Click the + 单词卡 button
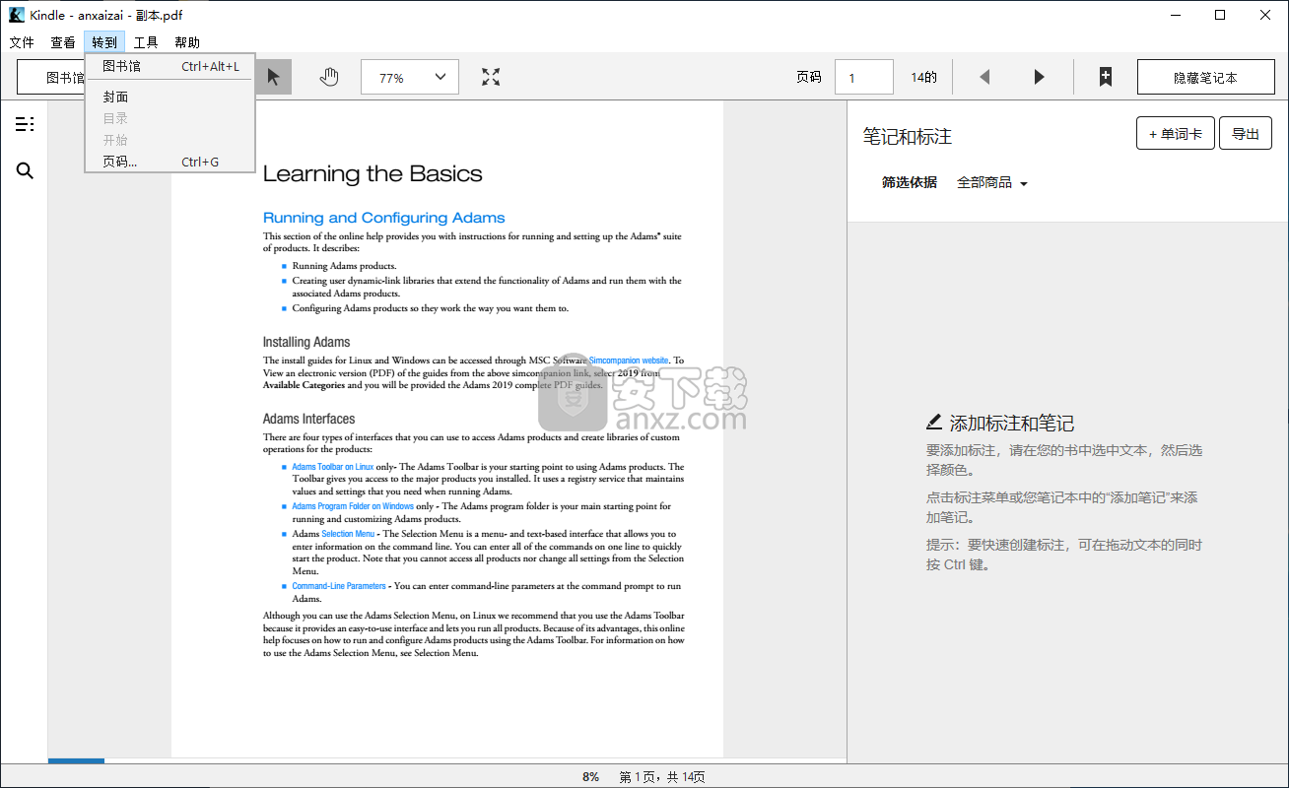Viewport: 1289px width, 788px height. (x=1175, y=133)
